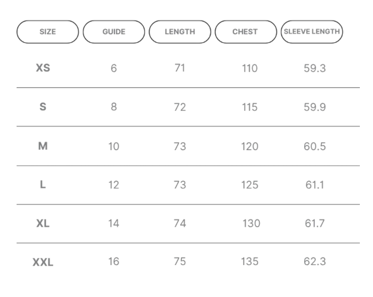This screenshot has height=297, width=373.
Task: Click the XS length value 71
Action: click(180, 68)
